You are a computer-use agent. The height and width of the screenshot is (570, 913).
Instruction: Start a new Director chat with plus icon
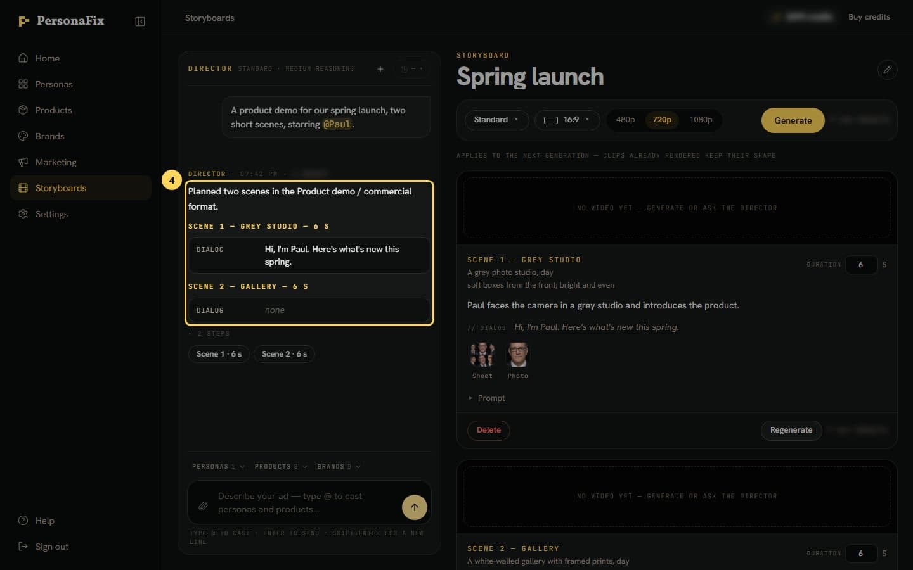coord(380,69)
